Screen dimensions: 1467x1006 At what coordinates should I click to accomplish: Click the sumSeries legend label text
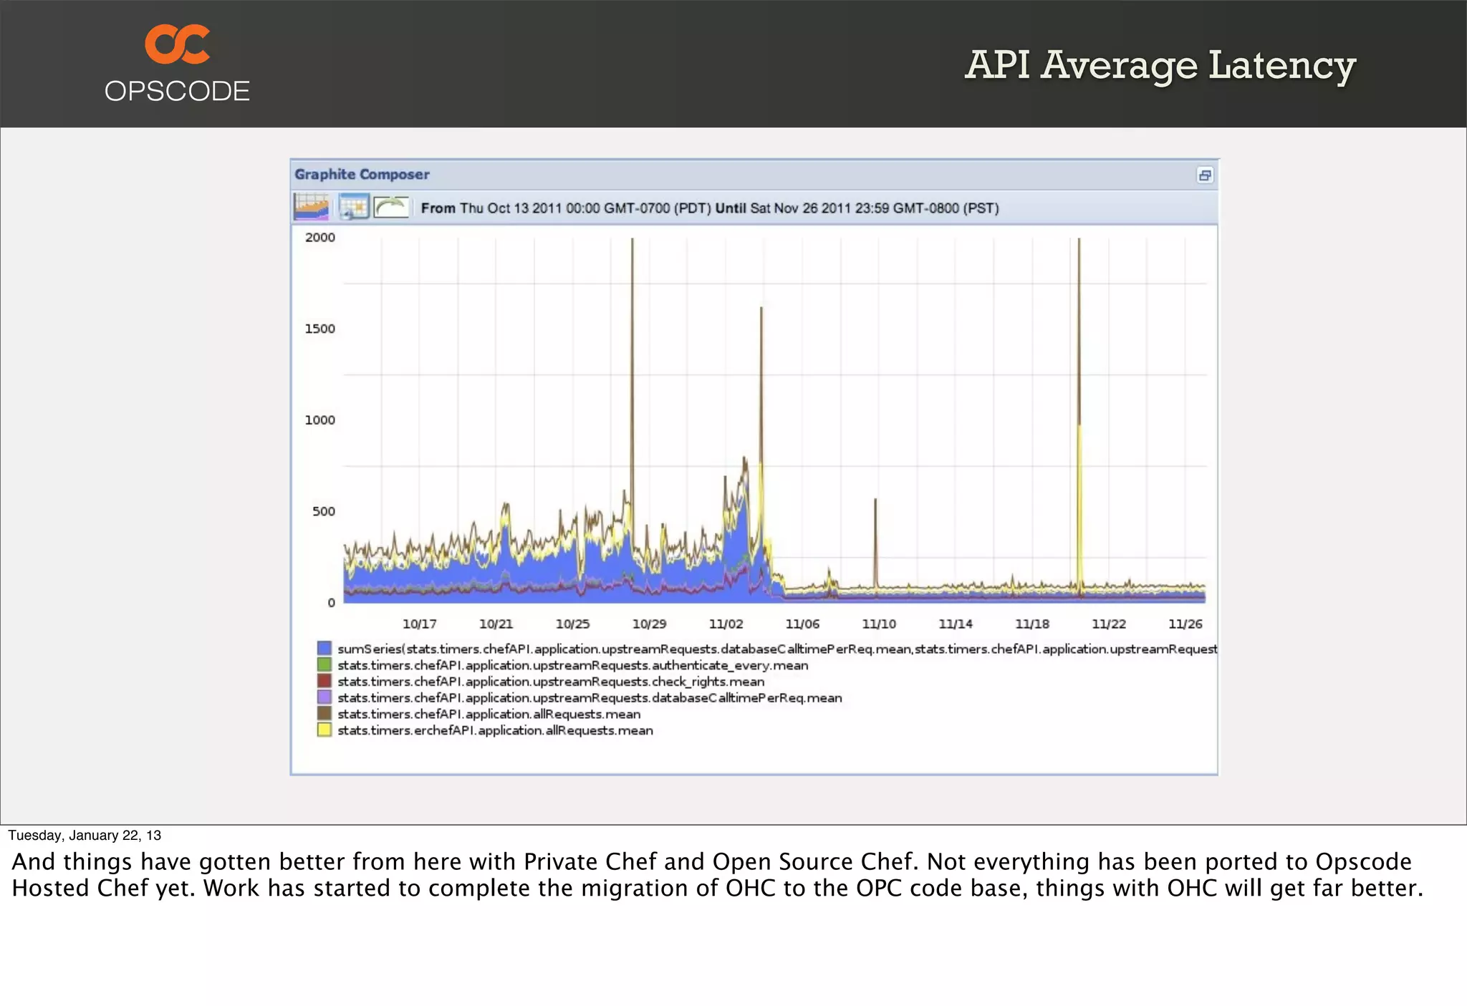[x=777, y=649]
